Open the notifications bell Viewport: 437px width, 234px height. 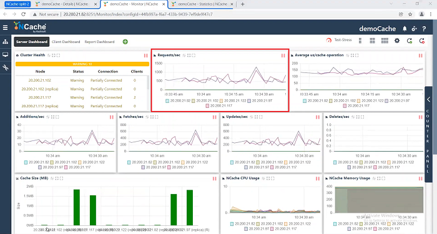(405, 29)
